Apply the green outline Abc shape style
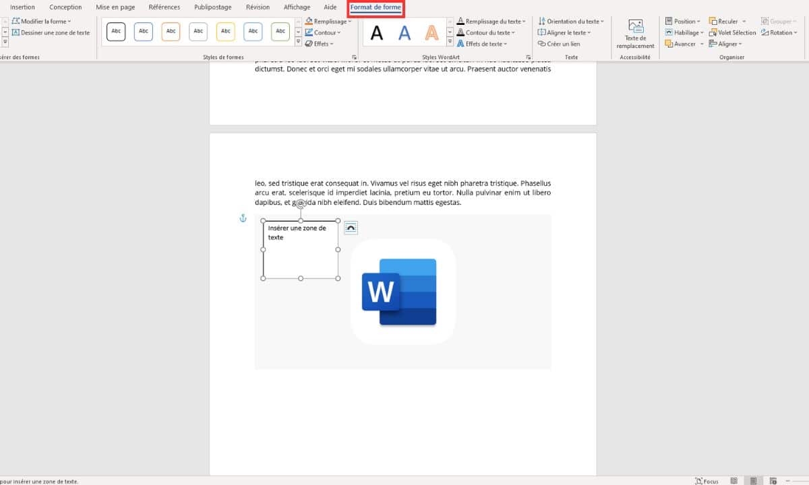 pyautogui.click(x=280, y=32)
